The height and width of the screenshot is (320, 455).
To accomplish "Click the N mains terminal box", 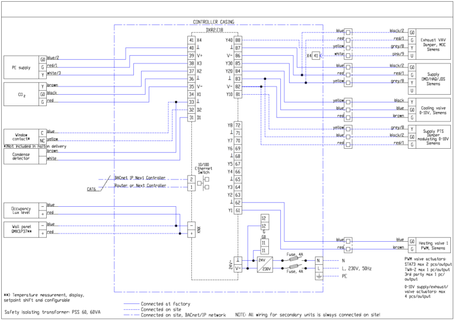I will click(318, 260).
